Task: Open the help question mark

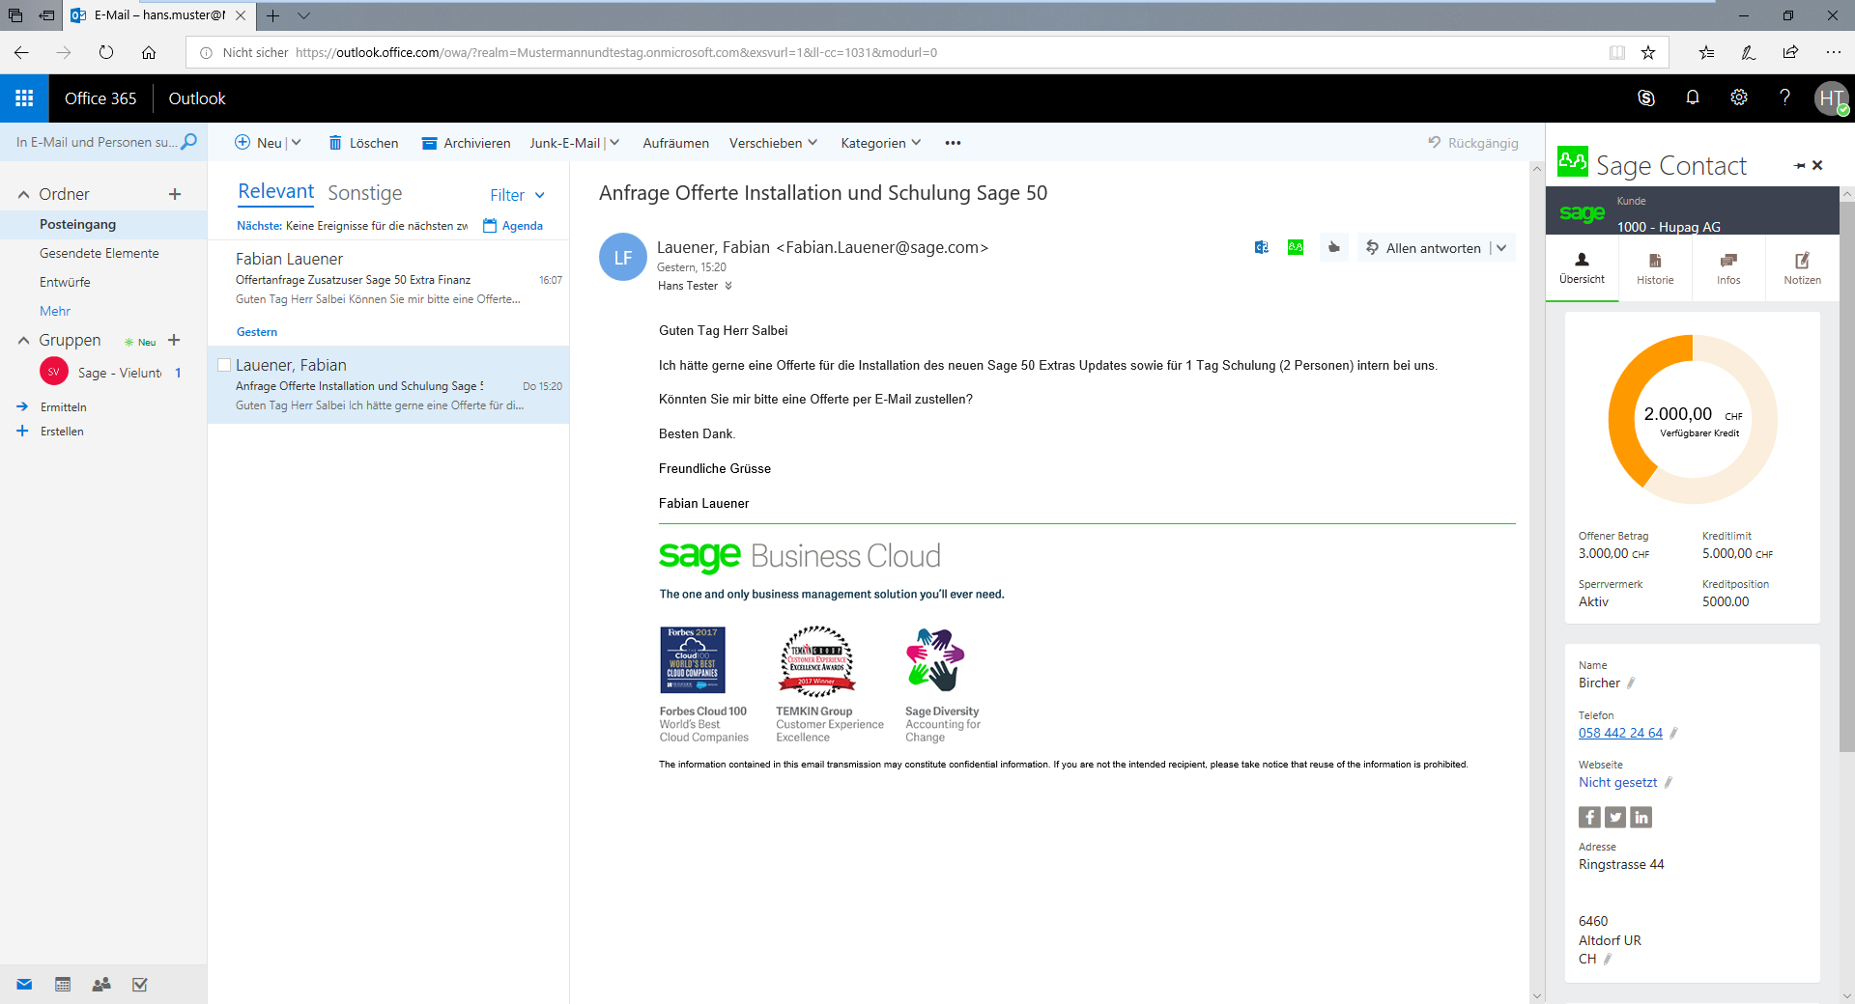Action: pos(1784,98)
